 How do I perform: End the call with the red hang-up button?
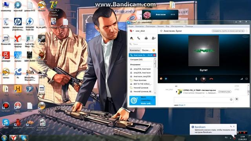211,79
